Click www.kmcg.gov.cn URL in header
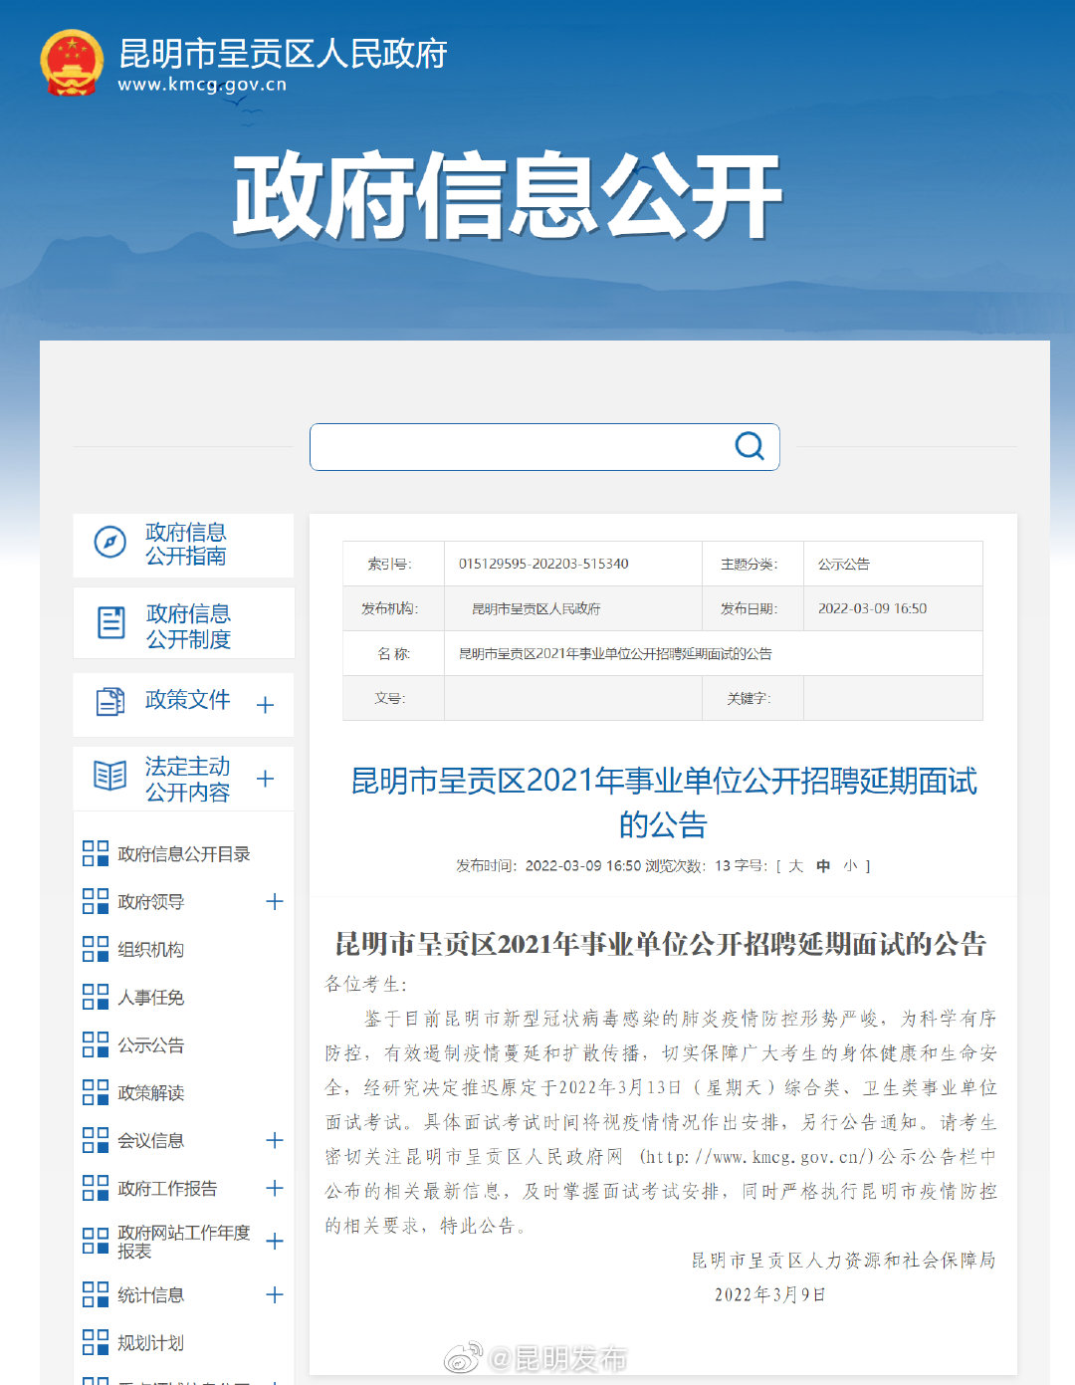Screen dimensions: 1075x1385 (202, 86)
